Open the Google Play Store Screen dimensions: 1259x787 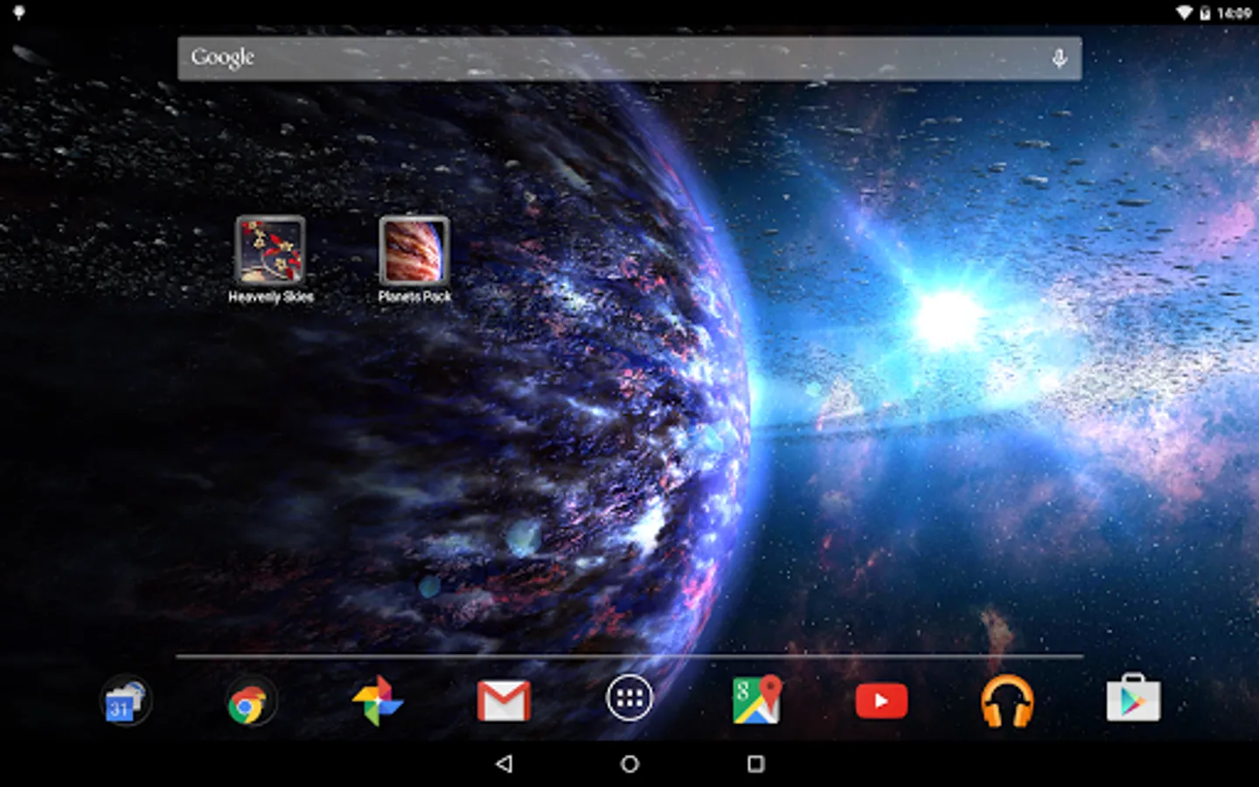1133,698
